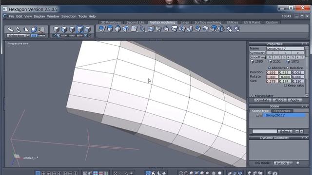312x175 pixels.
Task: Open the Display menu
Action: pos(39,16)
